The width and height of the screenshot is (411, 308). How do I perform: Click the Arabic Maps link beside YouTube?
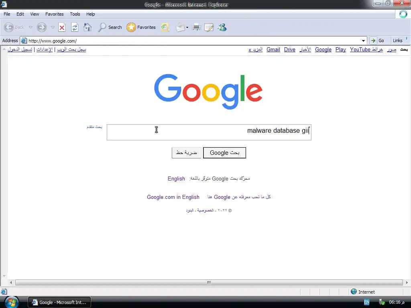(377, 49)
